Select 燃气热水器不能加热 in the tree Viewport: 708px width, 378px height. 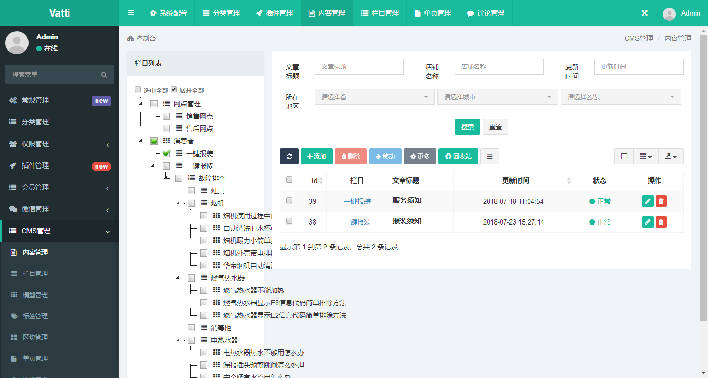tap(253, 290)
